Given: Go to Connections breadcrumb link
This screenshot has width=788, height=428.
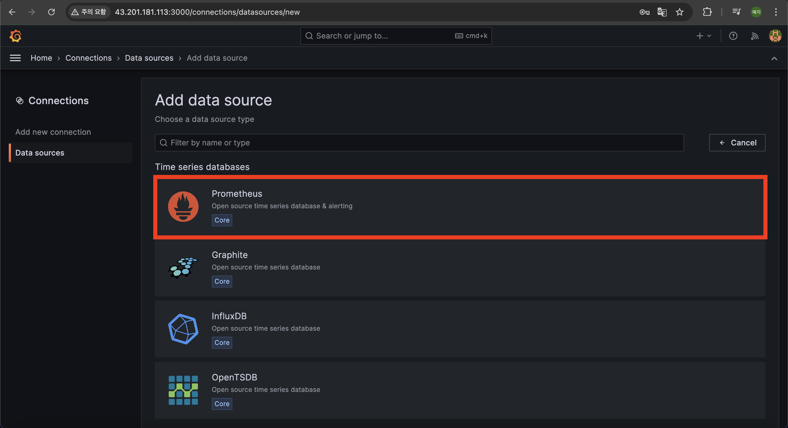Looking at the screenshot, I should [x=88, y=58].
